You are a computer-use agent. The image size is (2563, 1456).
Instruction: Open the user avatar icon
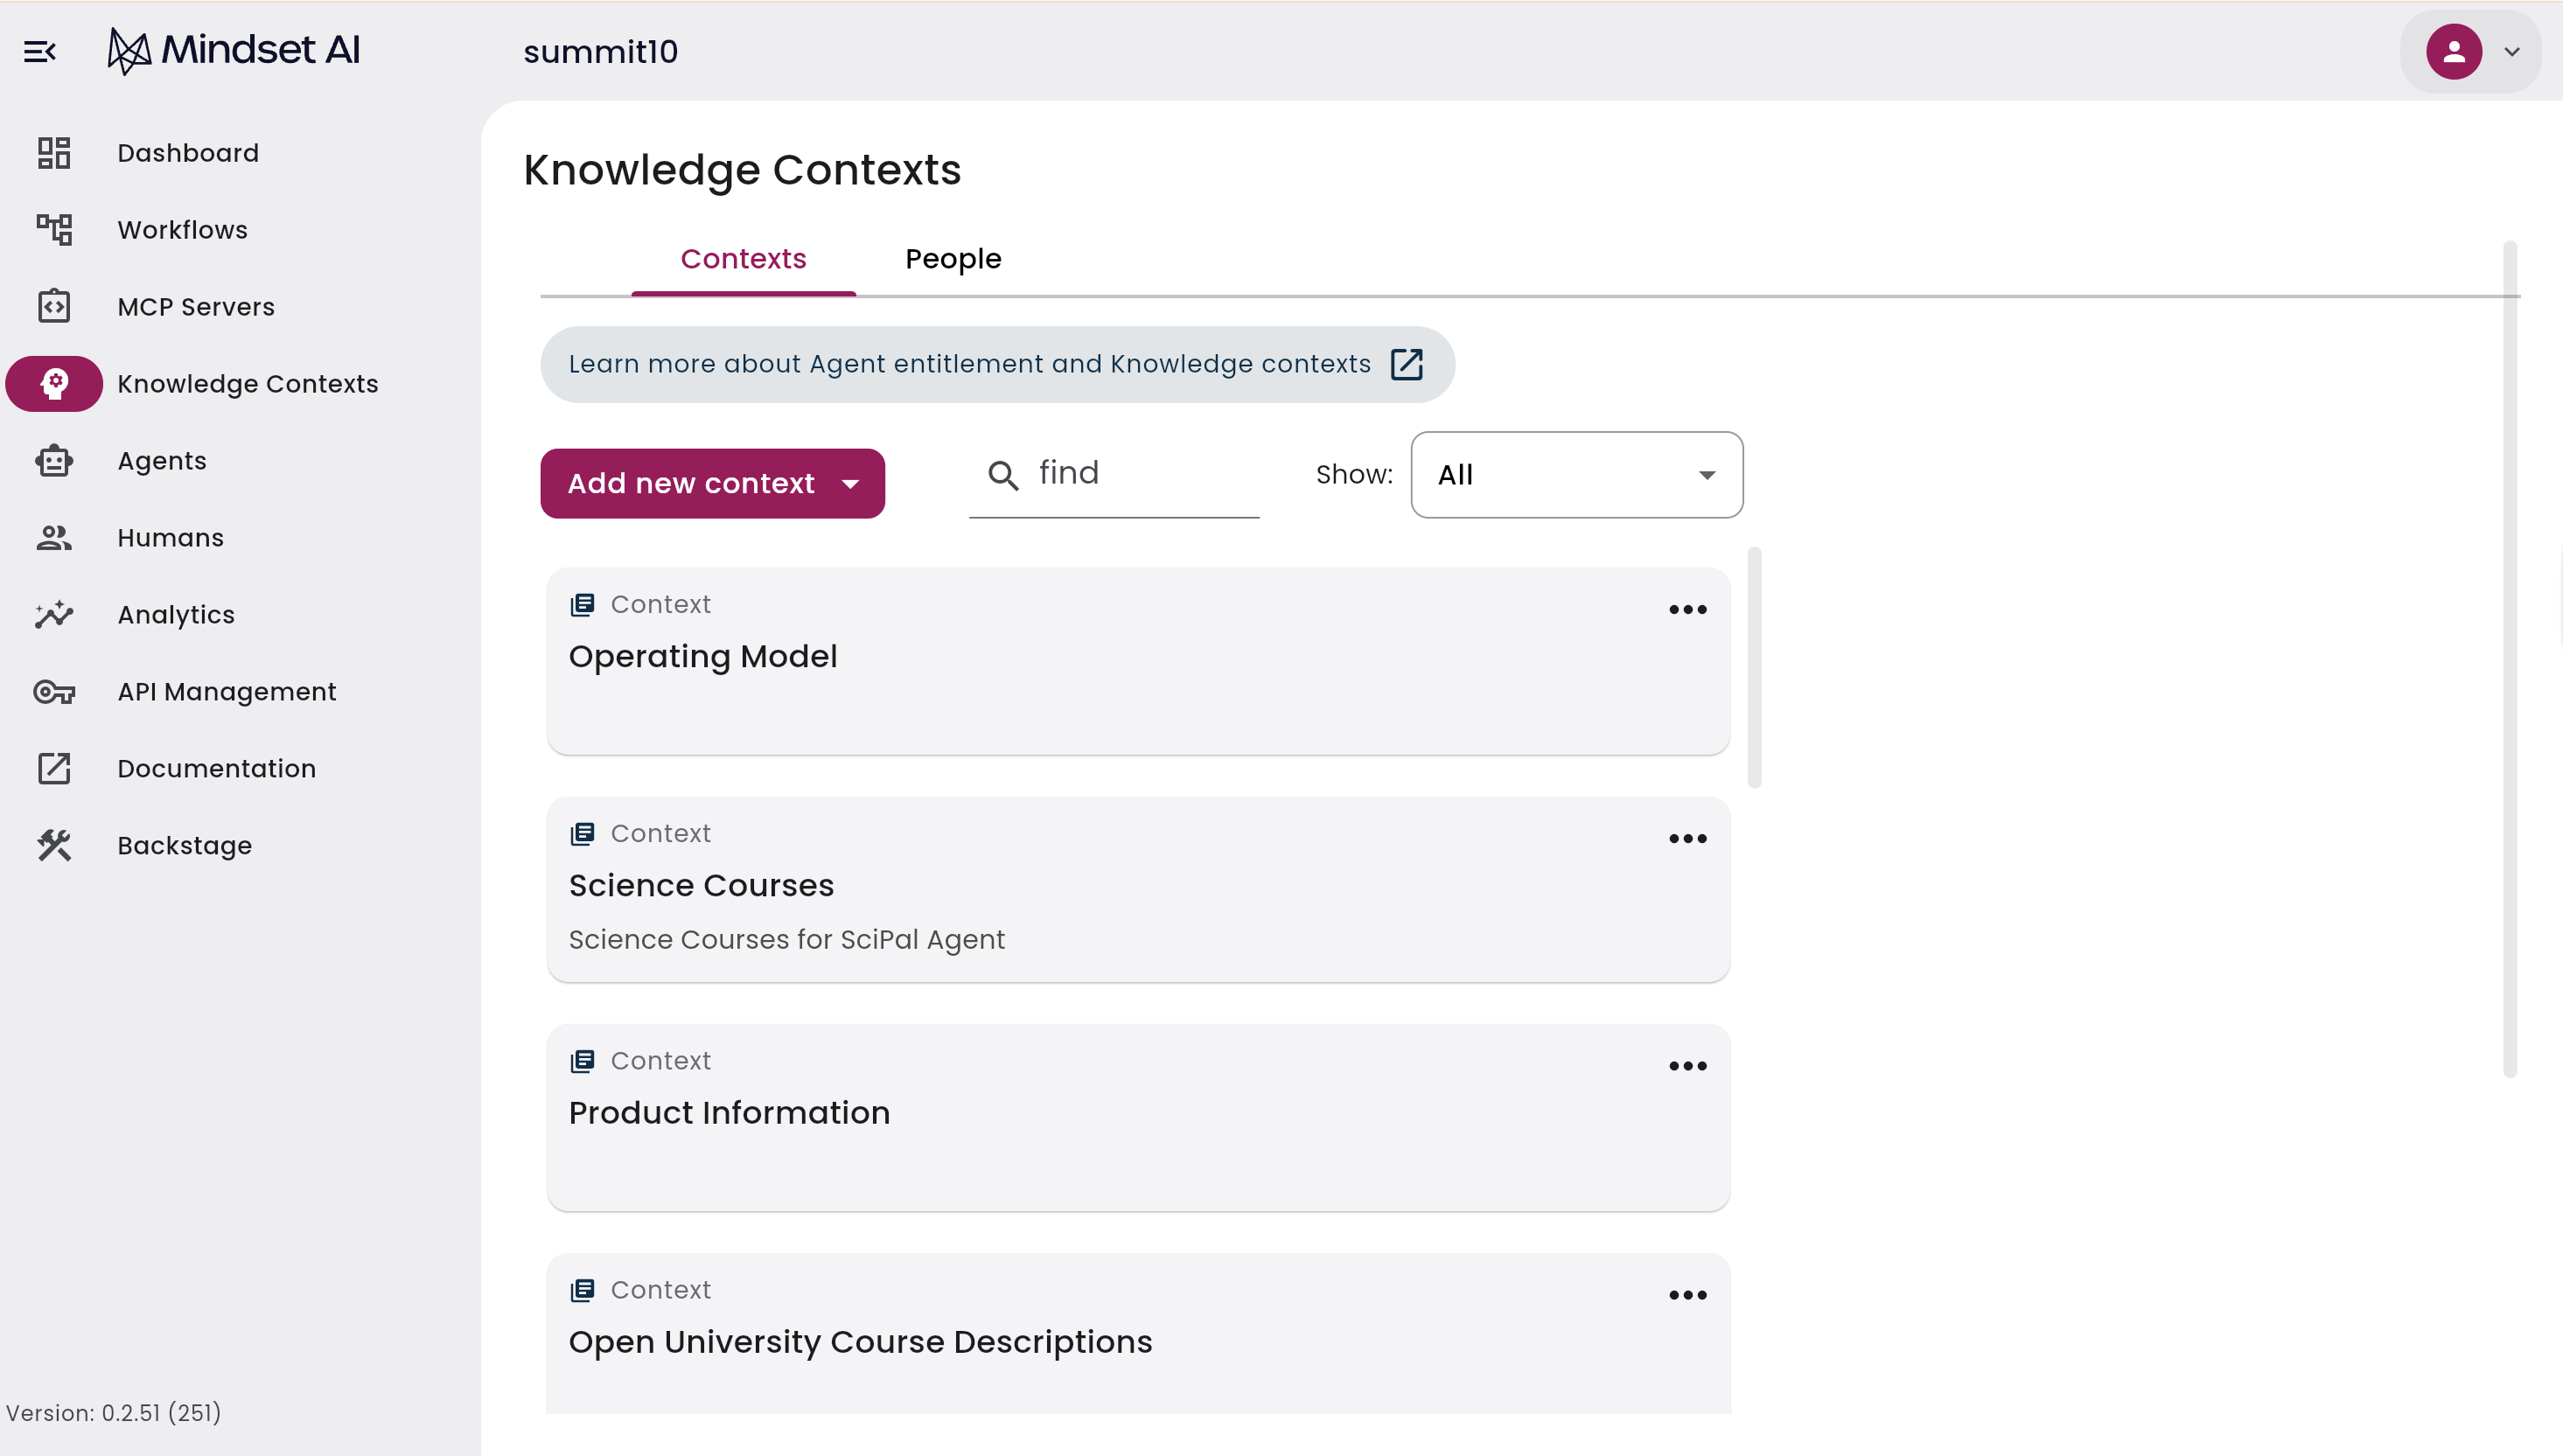[2454, 51]
